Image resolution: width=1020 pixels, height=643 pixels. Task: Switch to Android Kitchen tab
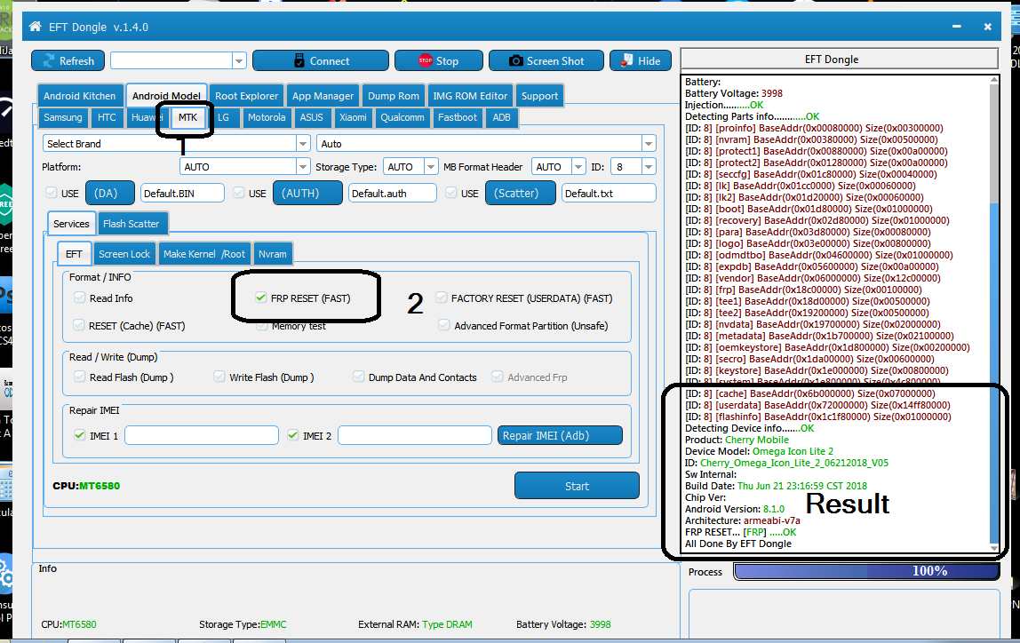tap(79, 96)
